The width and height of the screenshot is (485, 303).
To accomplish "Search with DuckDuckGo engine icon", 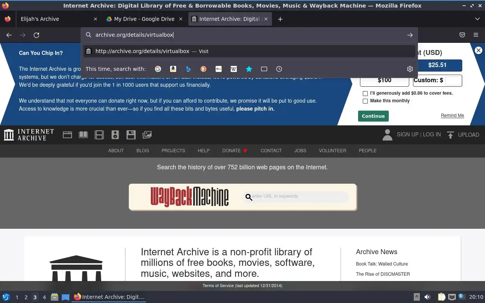I will (203, 69).
